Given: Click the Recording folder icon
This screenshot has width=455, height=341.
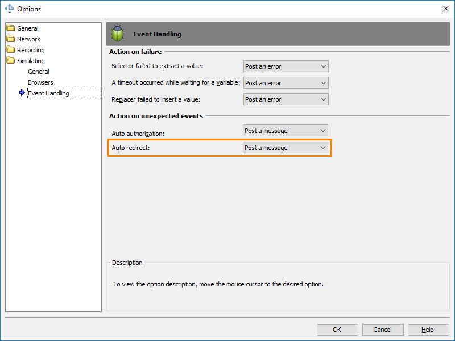Looking at the screenshot, I should pyautogui.click(x=11, y=49).
